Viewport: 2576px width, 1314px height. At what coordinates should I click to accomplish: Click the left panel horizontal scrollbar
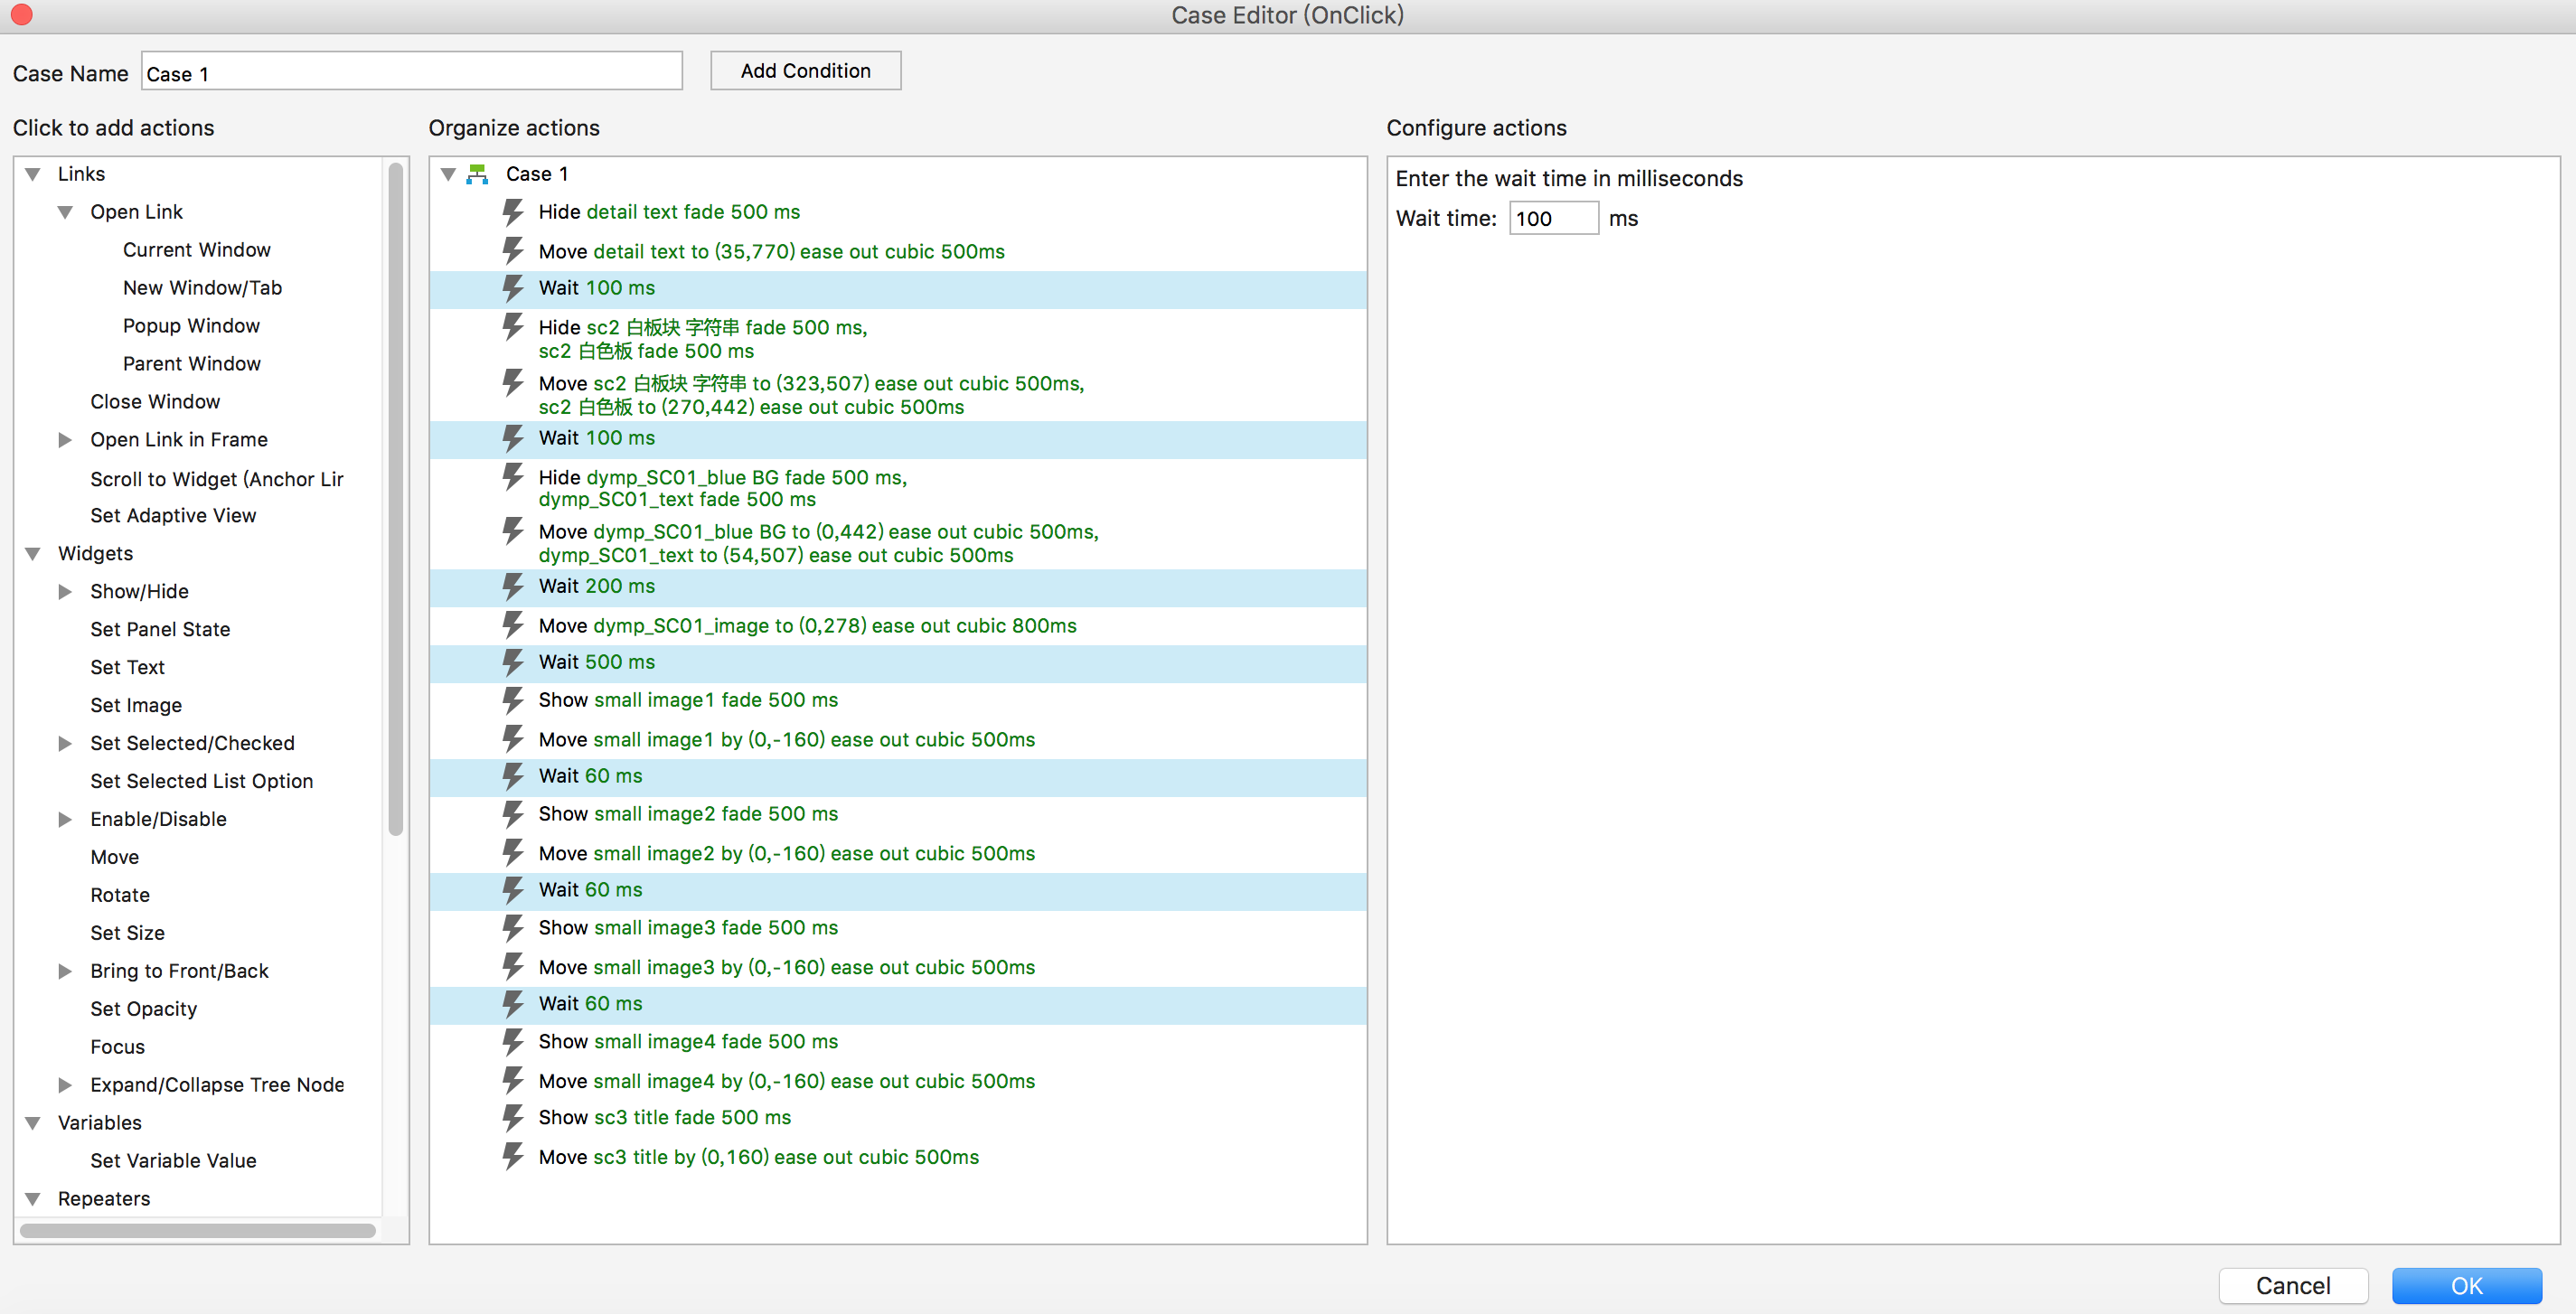tap(198, 1230)
